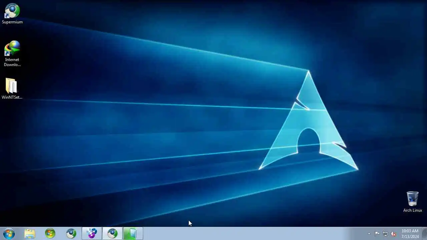Open File Explorer from the taskbar
The height and width of the screenshot is (240, 427).
(30, 234)
